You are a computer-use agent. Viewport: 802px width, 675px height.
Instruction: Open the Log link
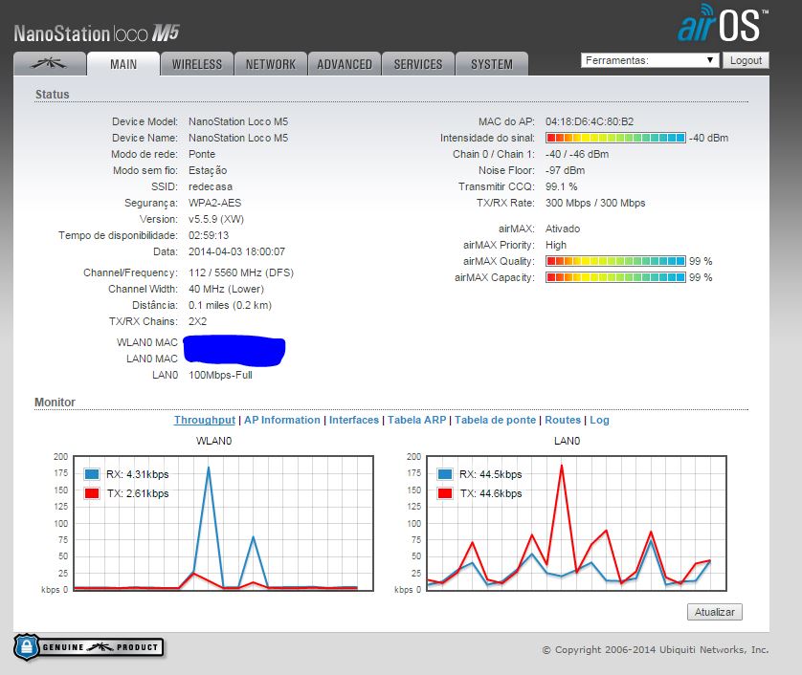click(599, 420)
